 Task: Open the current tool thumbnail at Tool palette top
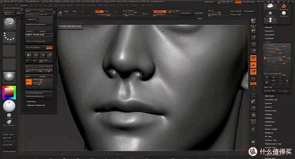point(270,6)
